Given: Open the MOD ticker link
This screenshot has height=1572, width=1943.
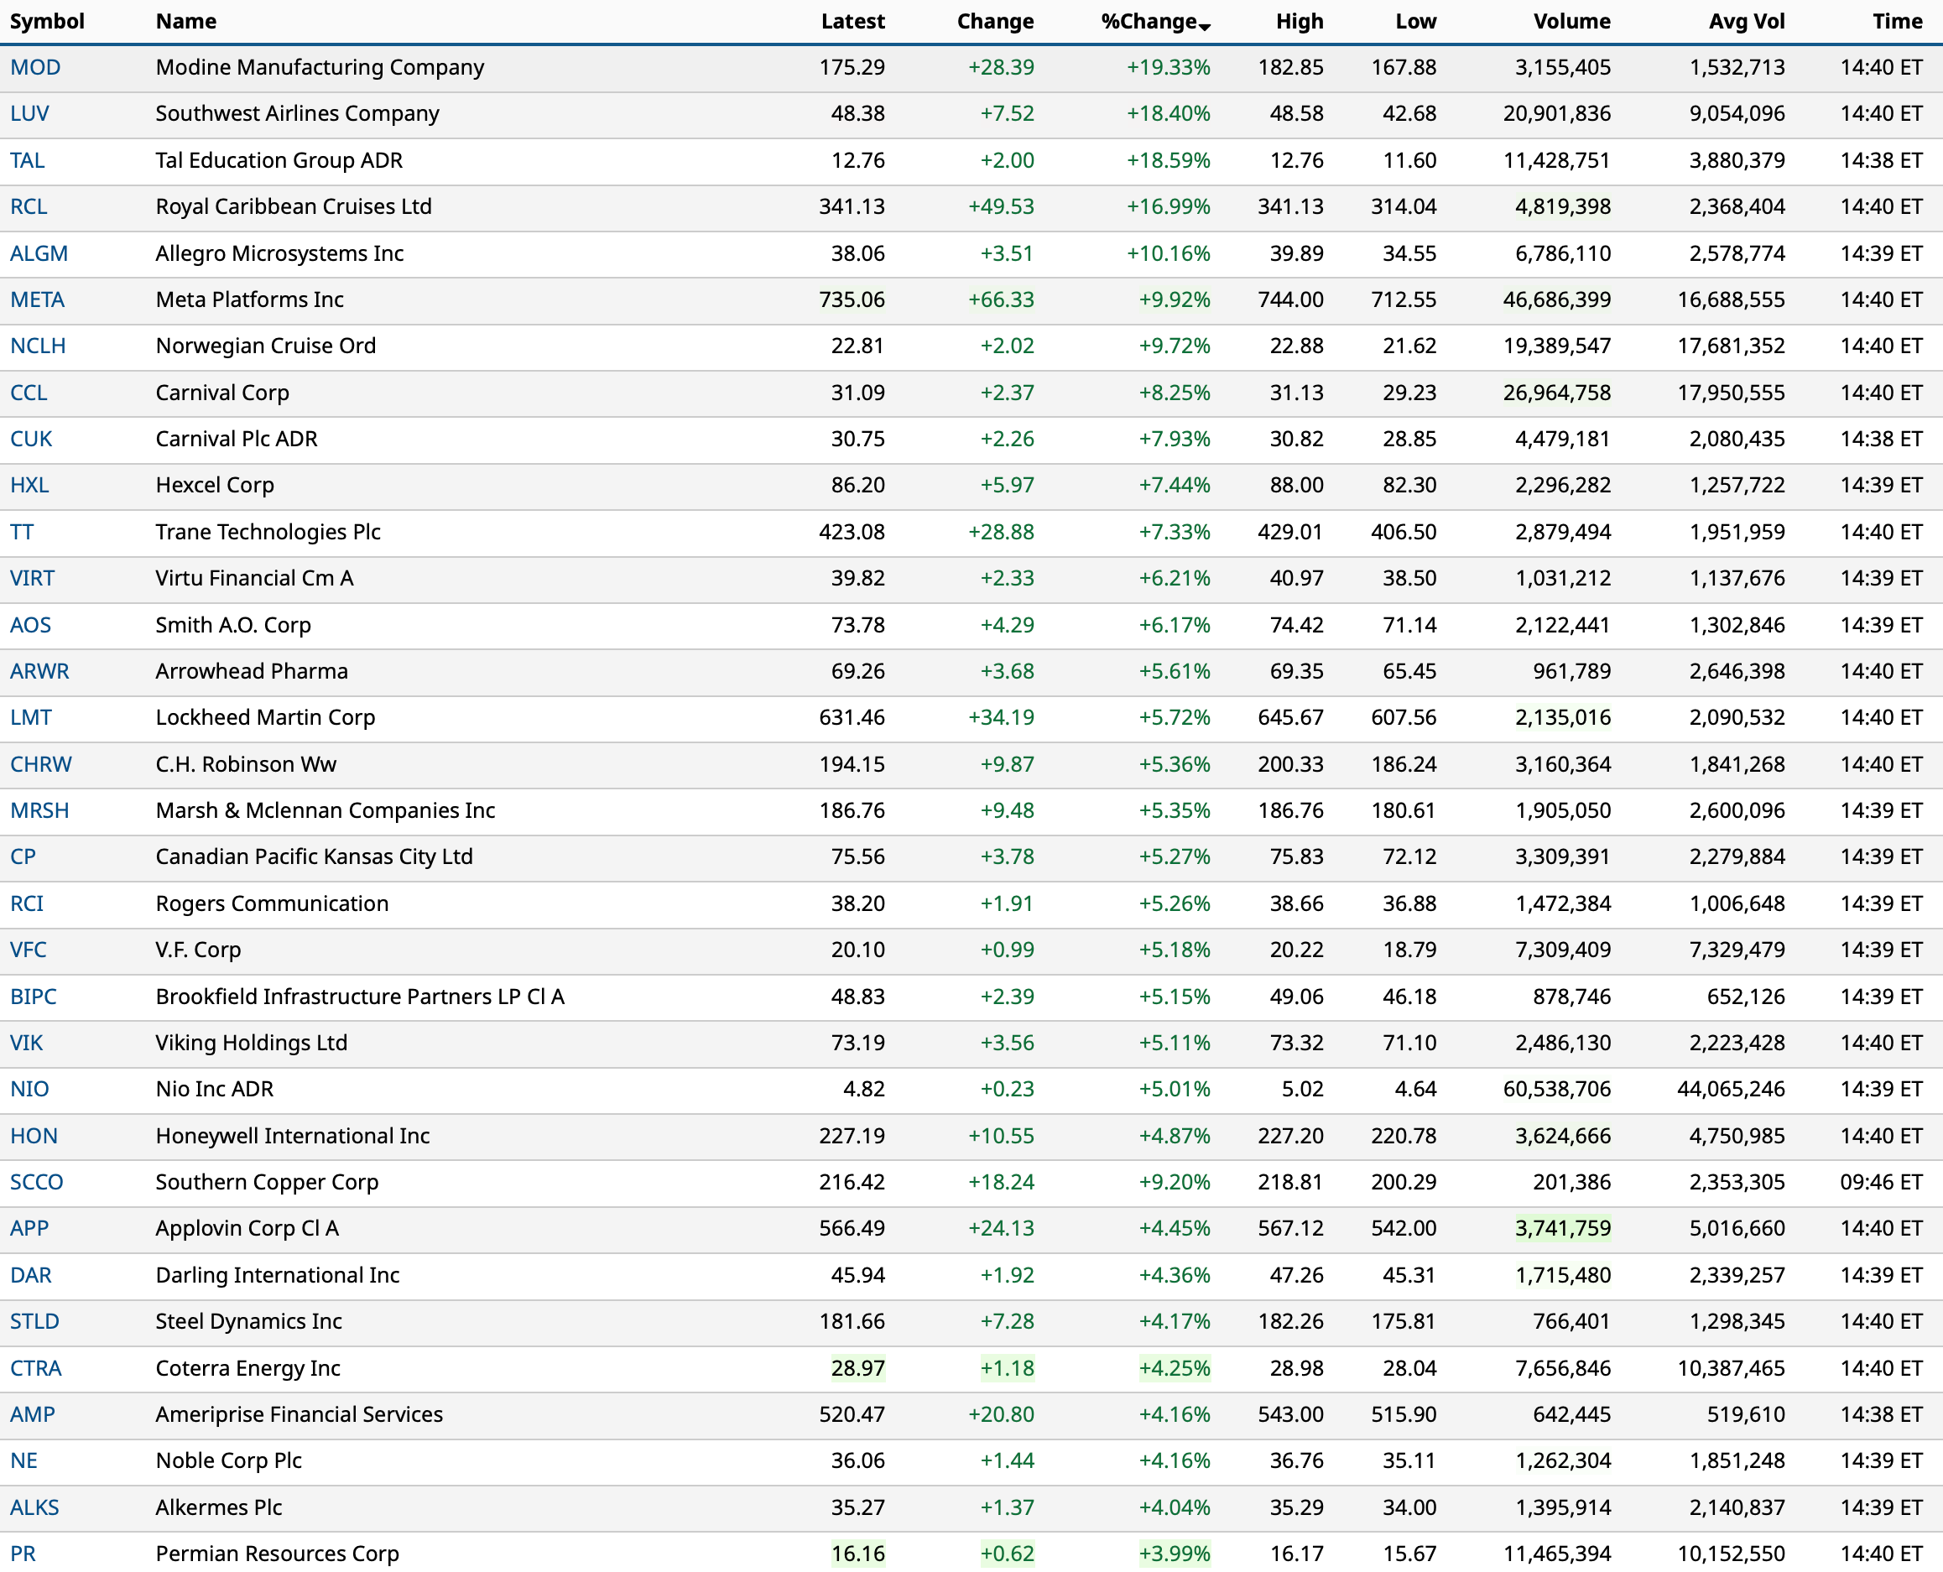Looking at the screenshot, I should click(35, 67).
